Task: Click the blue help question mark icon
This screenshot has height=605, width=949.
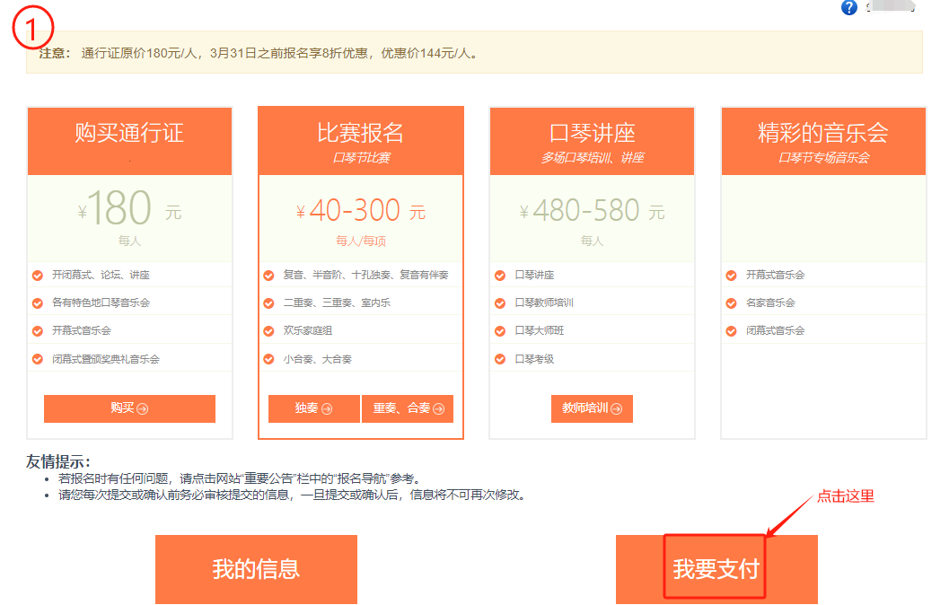Action: click(849, 8)
